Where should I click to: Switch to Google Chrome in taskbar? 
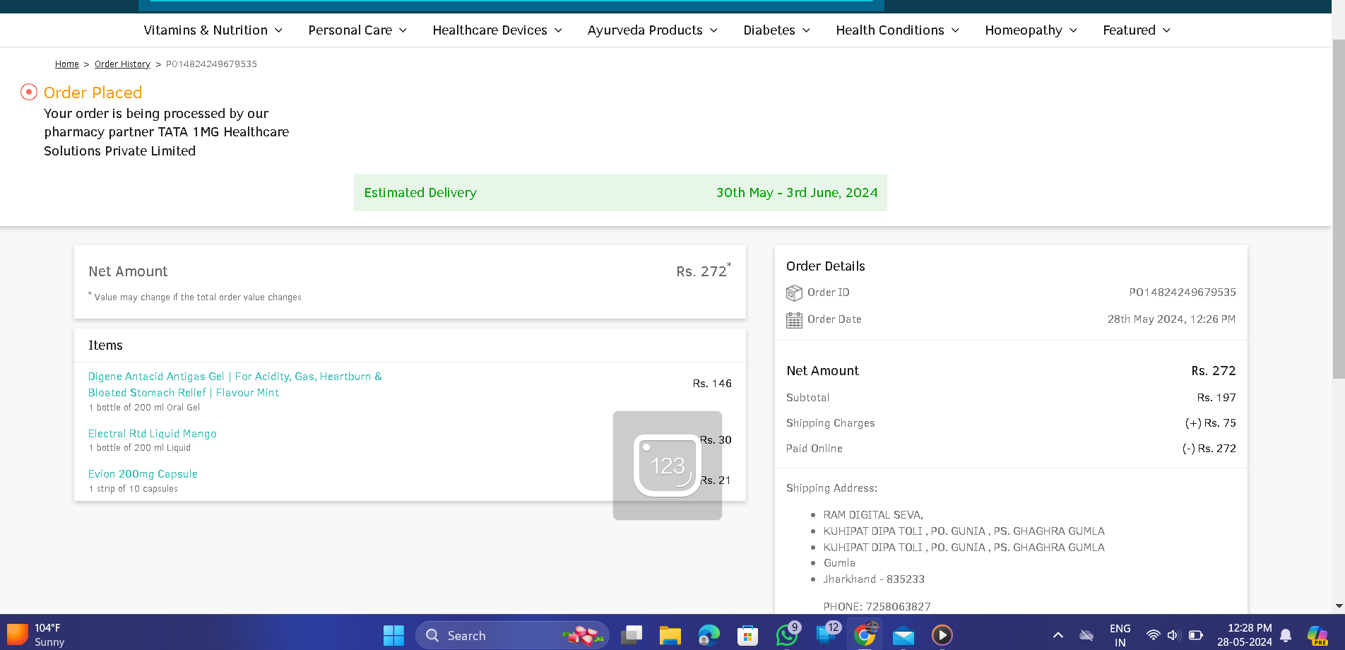pos(865,635)
